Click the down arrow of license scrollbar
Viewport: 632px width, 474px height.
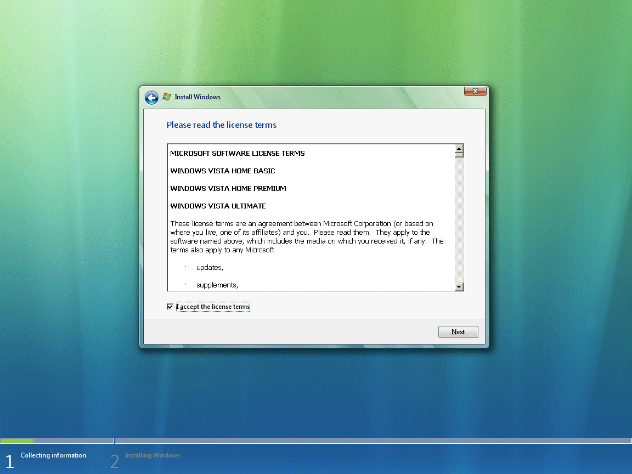click(459, 287)
